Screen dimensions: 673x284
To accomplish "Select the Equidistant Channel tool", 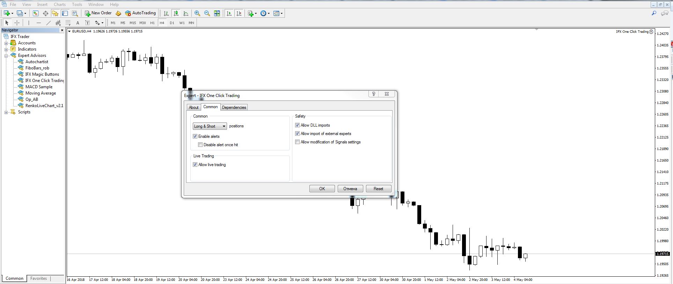I will (x=58, y=23).
